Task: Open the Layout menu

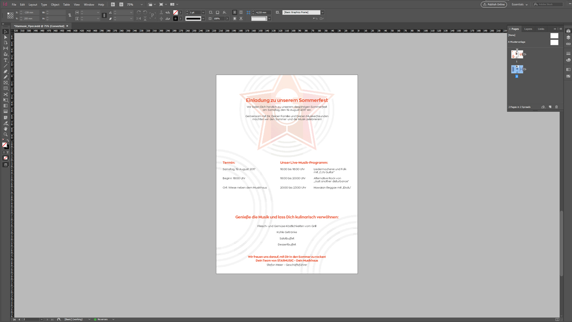Action: click(33, 4)
